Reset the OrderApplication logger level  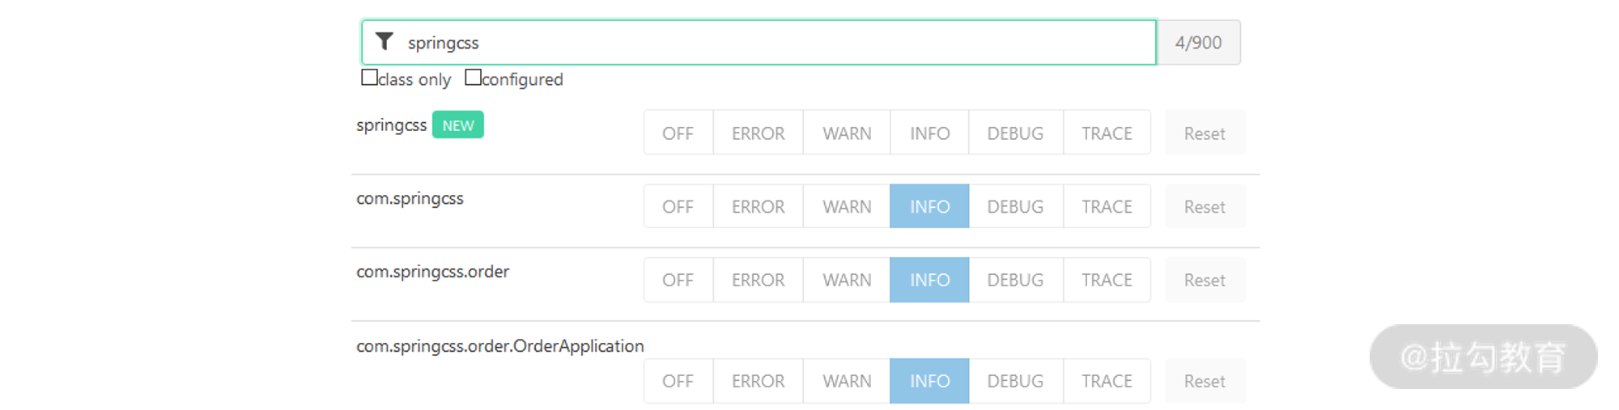click(x=1205, y=381)
